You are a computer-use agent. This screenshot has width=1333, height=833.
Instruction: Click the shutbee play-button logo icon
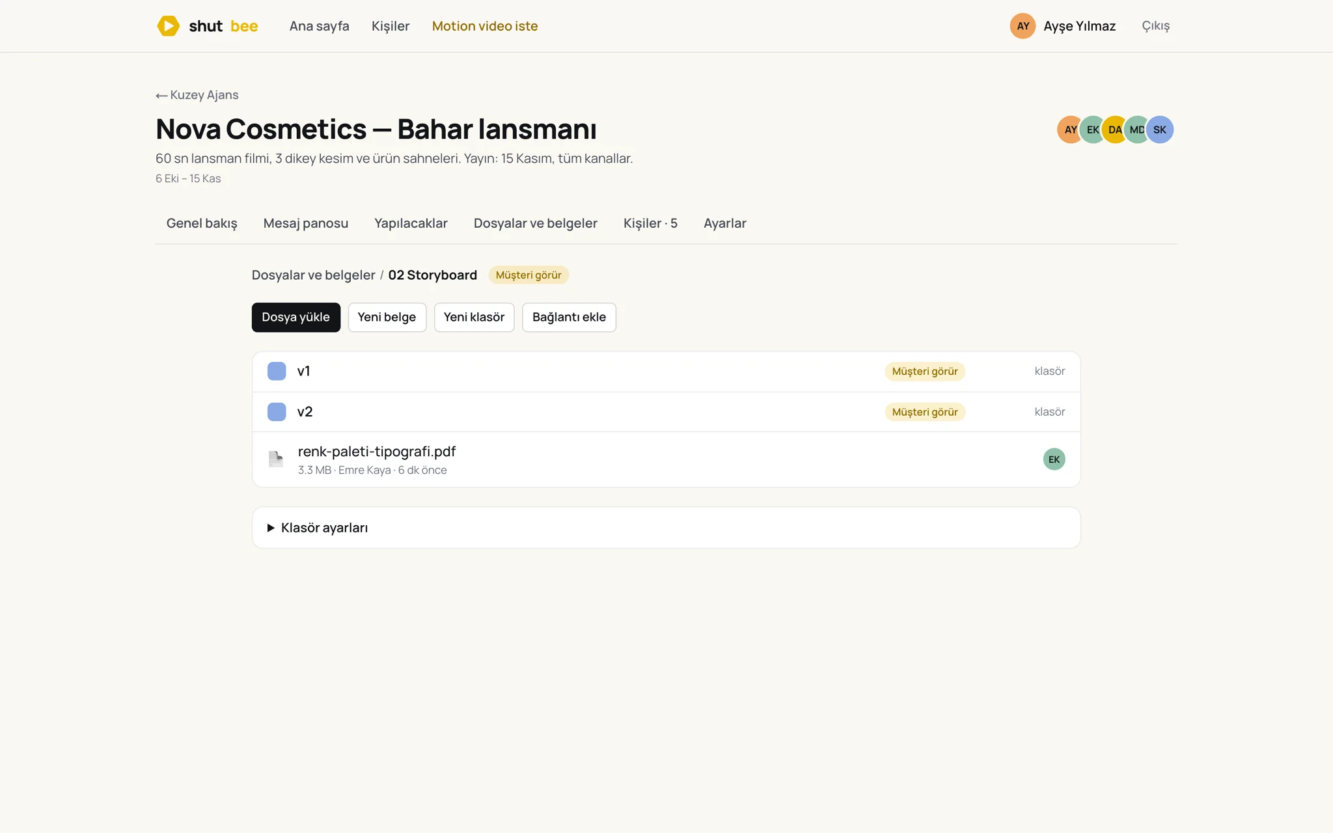[x=168, y=26]
